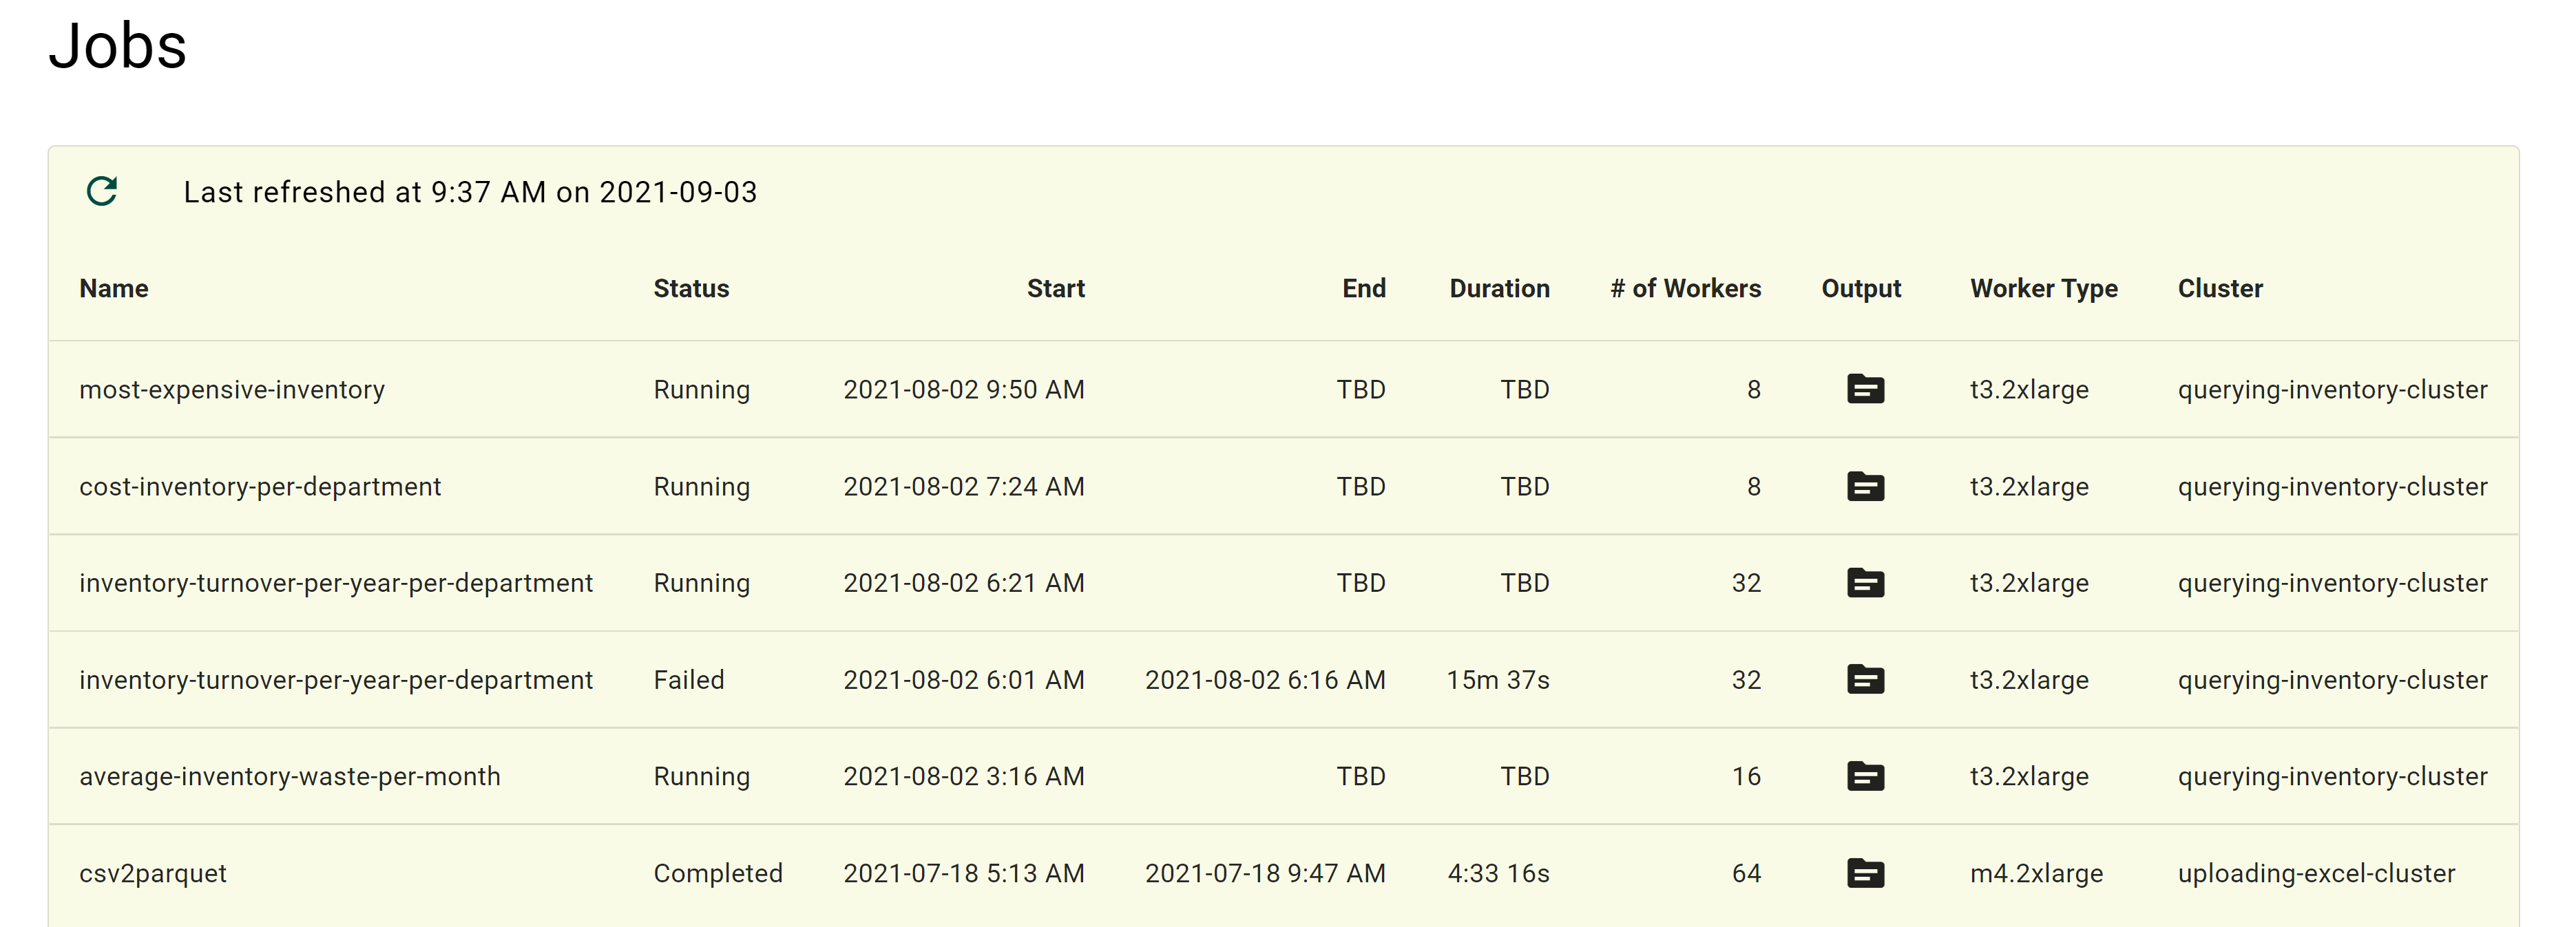Select the csv2parquet job name
The height and width of the screenshot is (927, 2576).
pos(153,873)
